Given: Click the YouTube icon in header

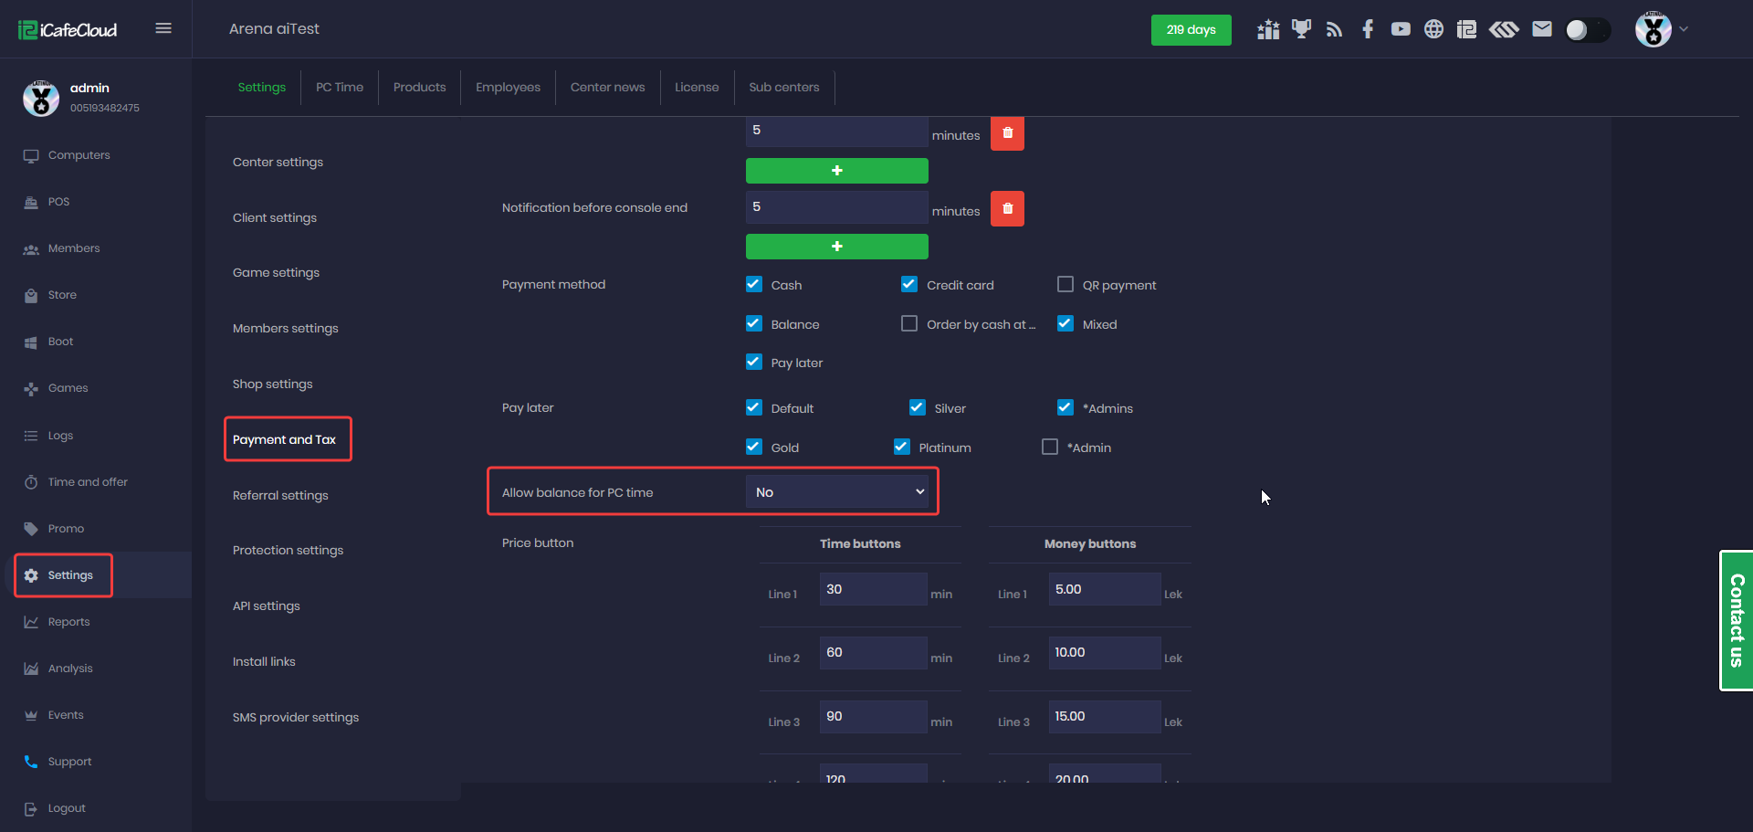Looking at the screenshot, I should pyautogui.click(x=1401, y=29).
